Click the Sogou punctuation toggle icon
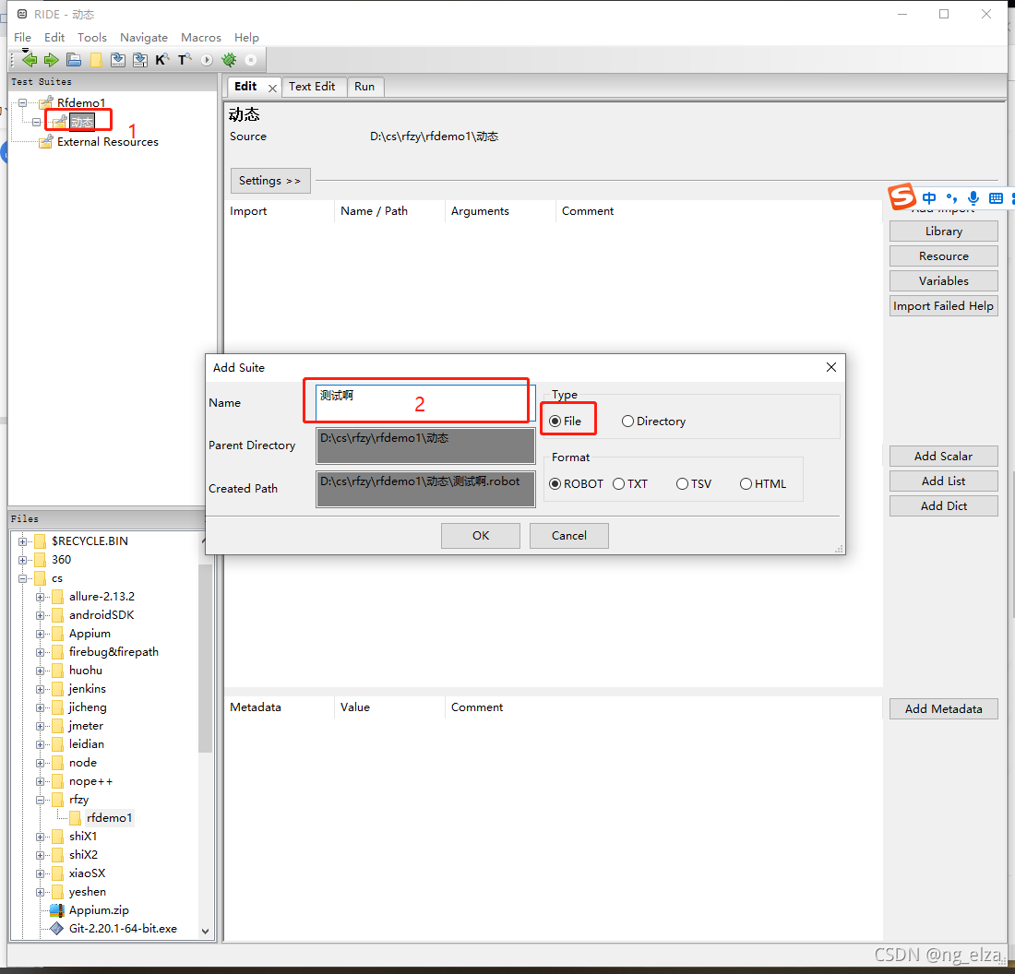Image resolution: width=1015 pixels, height=974 pixels. 951,198
